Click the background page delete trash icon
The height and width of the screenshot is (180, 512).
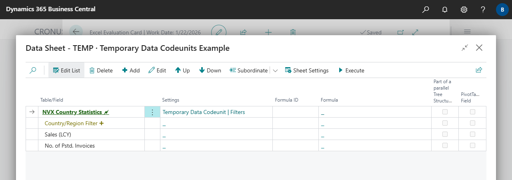coord(293,32)
